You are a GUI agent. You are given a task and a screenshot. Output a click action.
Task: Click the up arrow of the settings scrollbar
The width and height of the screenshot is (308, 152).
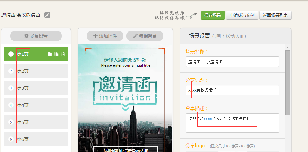pyautogui.click(x=288, y=48)
